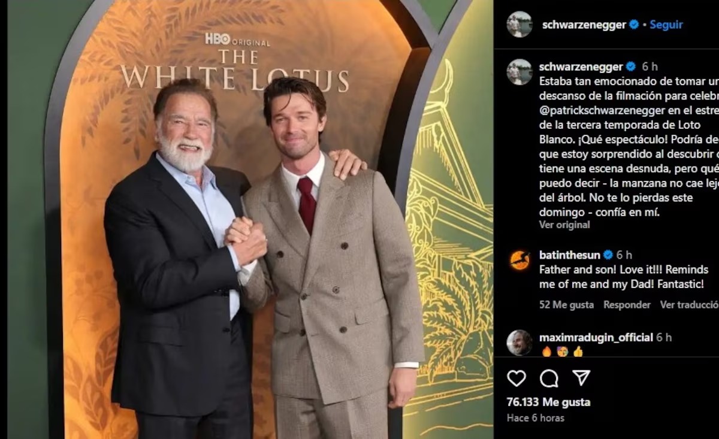Open maximradugin_official username link
The width and height of the screenshot is (719, 439).
click(596, 337)
